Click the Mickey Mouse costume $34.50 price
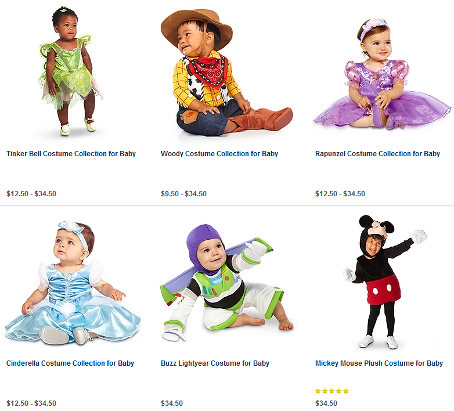This screenshot has width=454, height=411. [326, 403]
